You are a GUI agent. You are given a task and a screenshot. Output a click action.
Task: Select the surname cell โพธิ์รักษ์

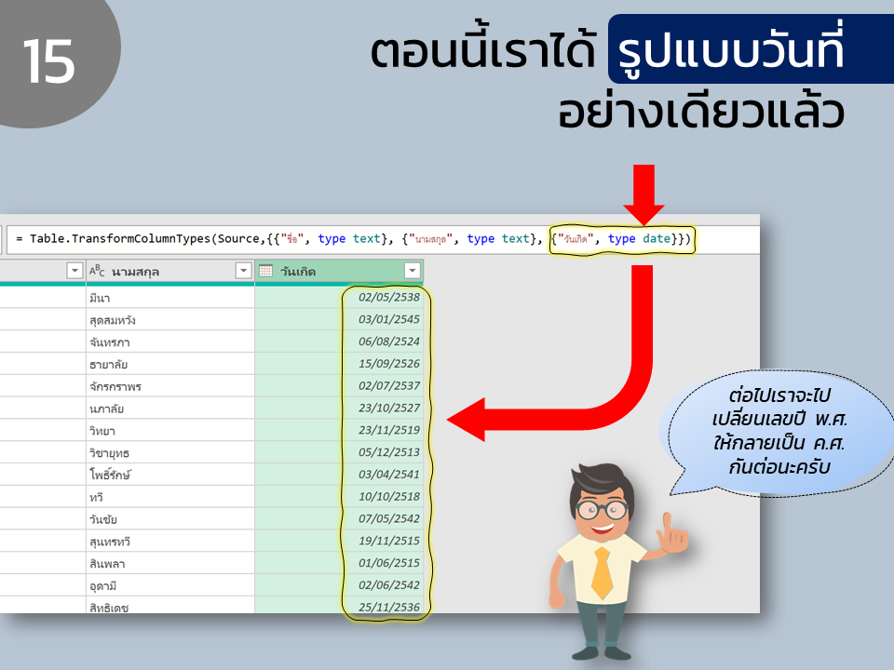pyautogui.click(x=169, y=475)
